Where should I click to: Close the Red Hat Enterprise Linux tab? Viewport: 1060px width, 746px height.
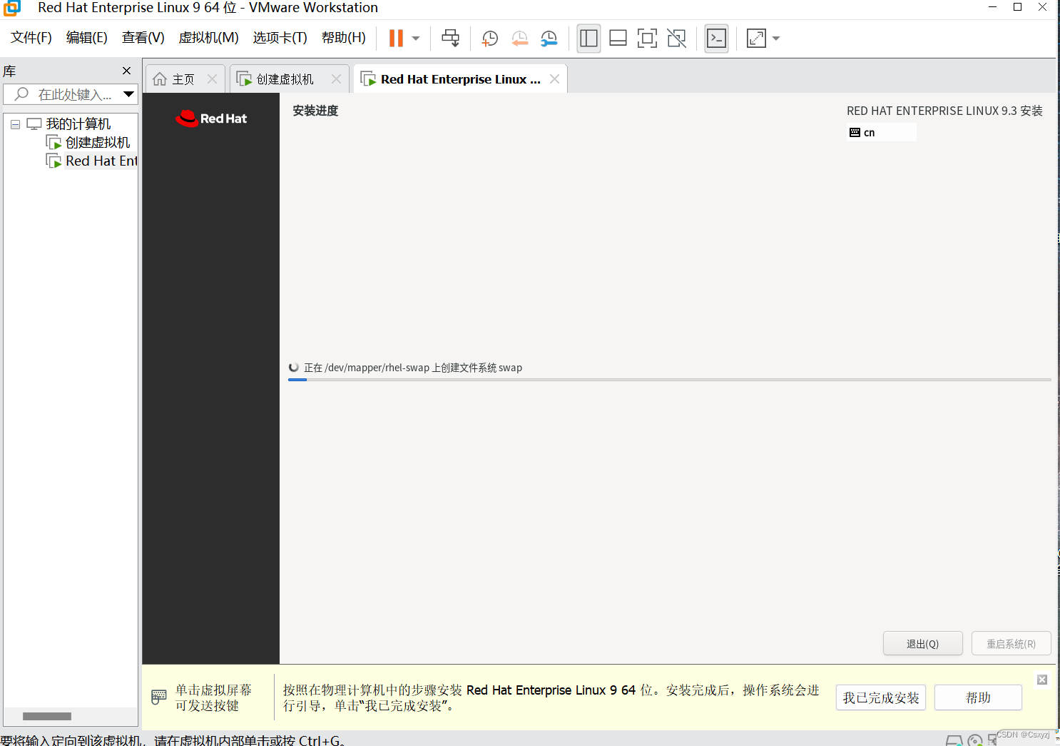(x=554, y=79)
